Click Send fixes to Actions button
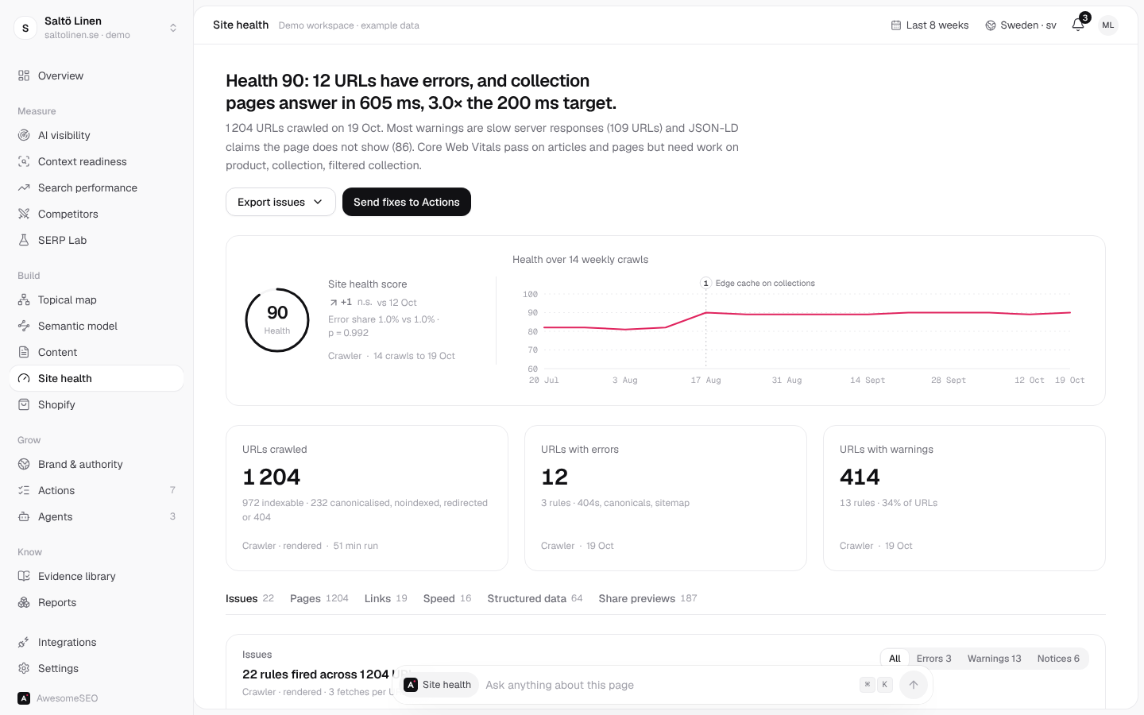Screen dimensions: 1144x715 pyautogui.click(x=407, y=202)
